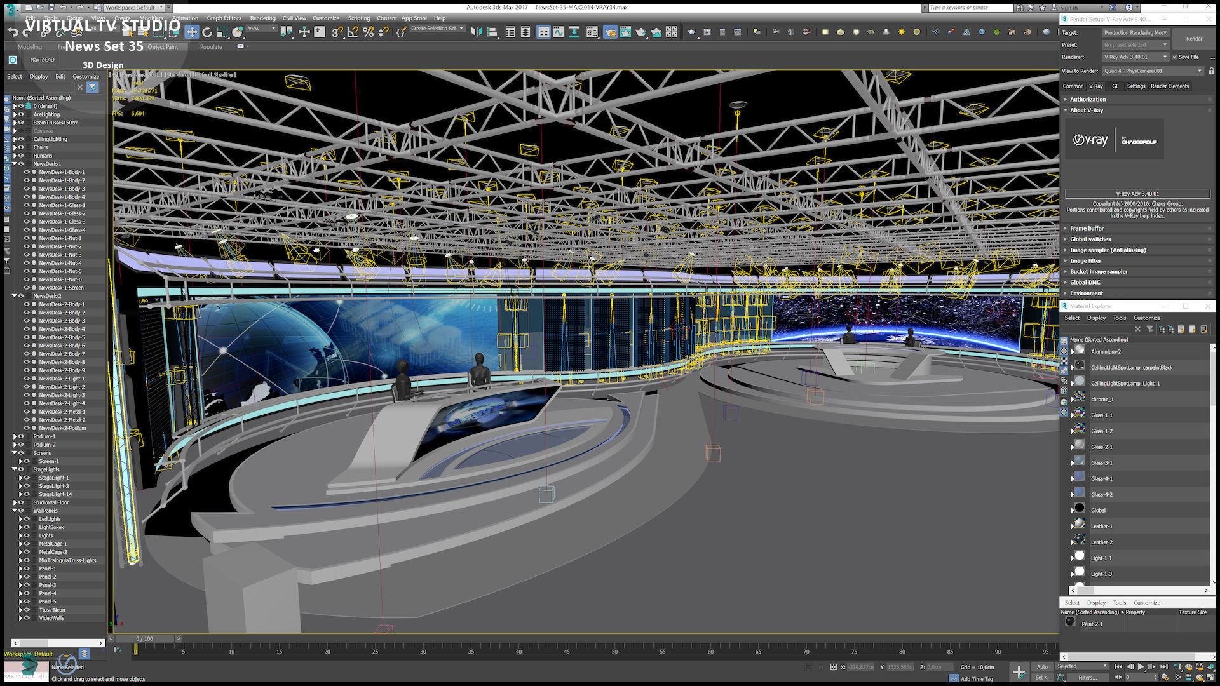Toggle visibility eye for Chairs layer
This screenshot has height=686, width=1220.
pos(21,147)
